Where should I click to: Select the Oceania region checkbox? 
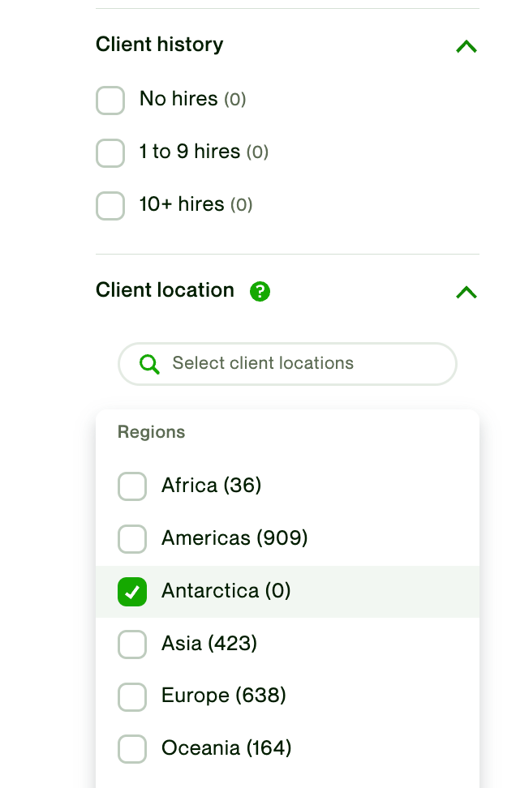(132, 750)
